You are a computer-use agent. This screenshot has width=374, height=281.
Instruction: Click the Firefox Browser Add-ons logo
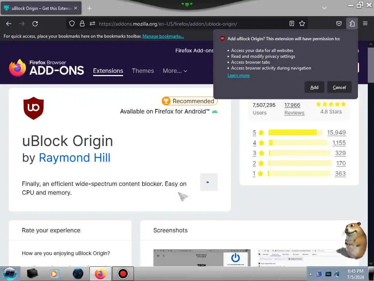[x=46, y=68]
